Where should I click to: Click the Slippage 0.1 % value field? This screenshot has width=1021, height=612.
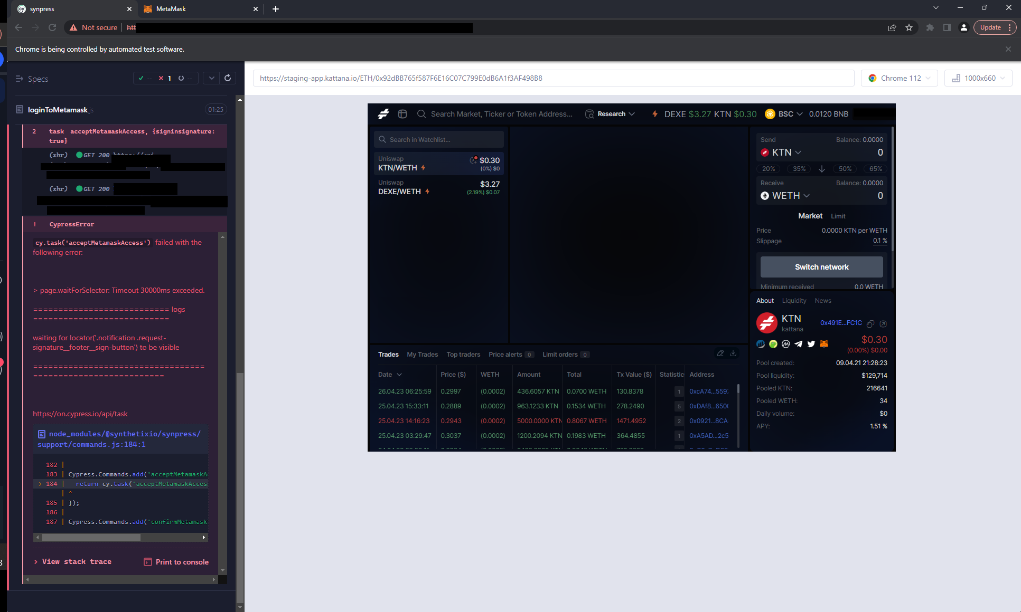pos(880,241)
